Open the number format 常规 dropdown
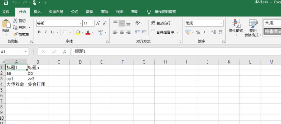This screenshot has width=281, height=124. click(x=221, y=23)
